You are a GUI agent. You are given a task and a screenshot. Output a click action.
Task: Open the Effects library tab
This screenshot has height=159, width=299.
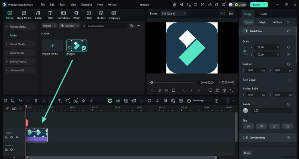pyautogui.click(x=77, y=15)
